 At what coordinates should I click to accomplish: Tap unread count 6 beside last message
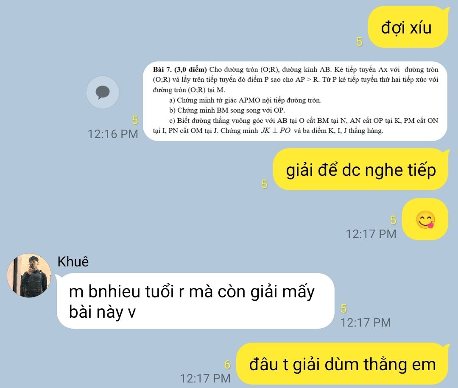(227, 365)
